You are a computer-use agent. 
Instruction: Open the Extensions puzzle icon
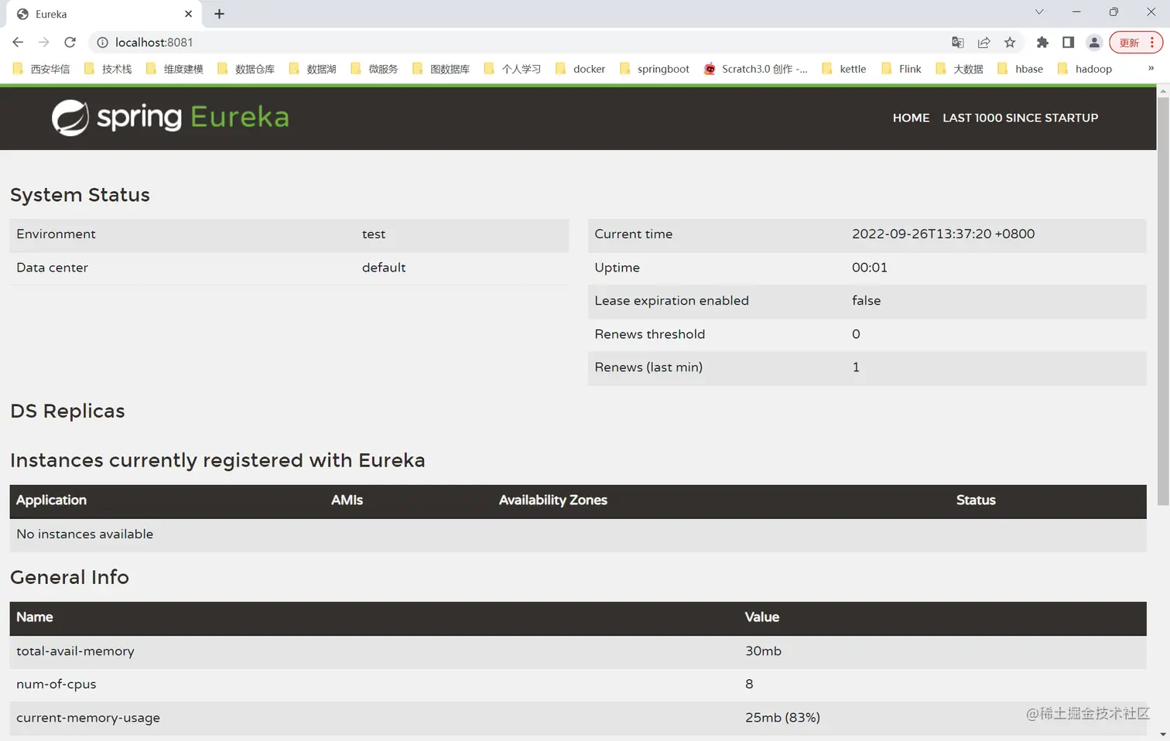[x=1042, y=43]
